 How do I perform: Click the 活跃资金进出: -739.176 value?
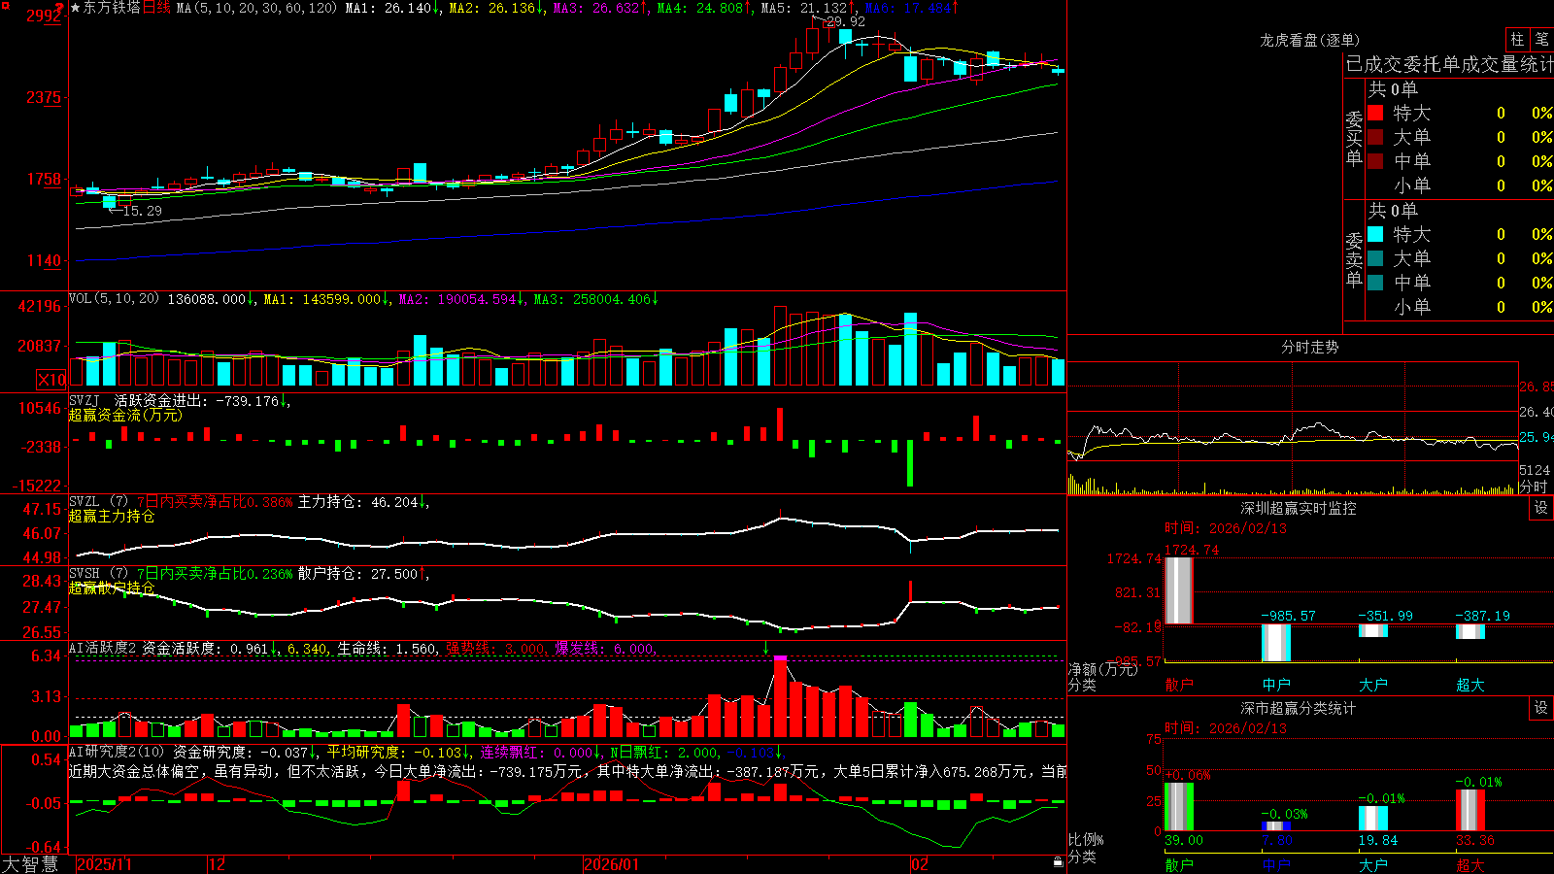197,400
